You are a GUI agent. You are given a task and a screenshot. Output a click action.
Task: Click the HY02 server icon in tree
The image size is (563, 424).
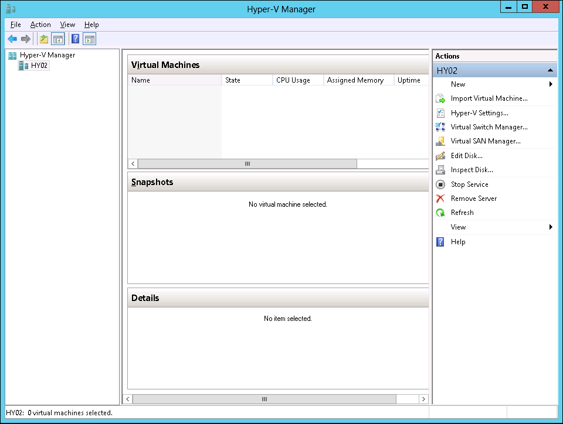coord(23,66)
